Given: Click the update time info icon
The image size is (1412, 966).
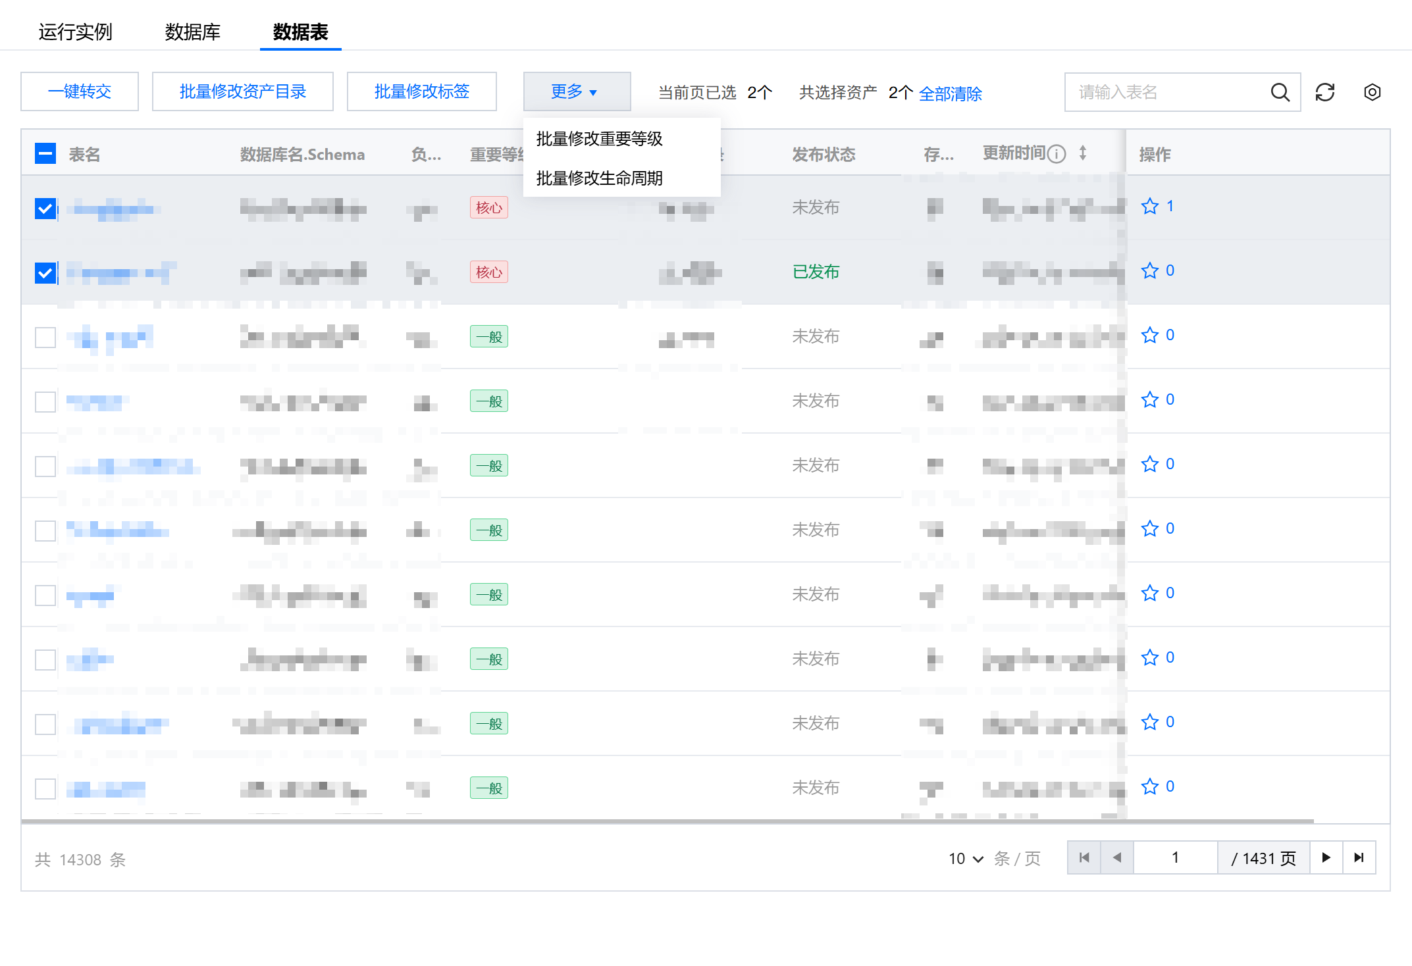Looking at the screenshot, I should click(x=1057, y=154).
